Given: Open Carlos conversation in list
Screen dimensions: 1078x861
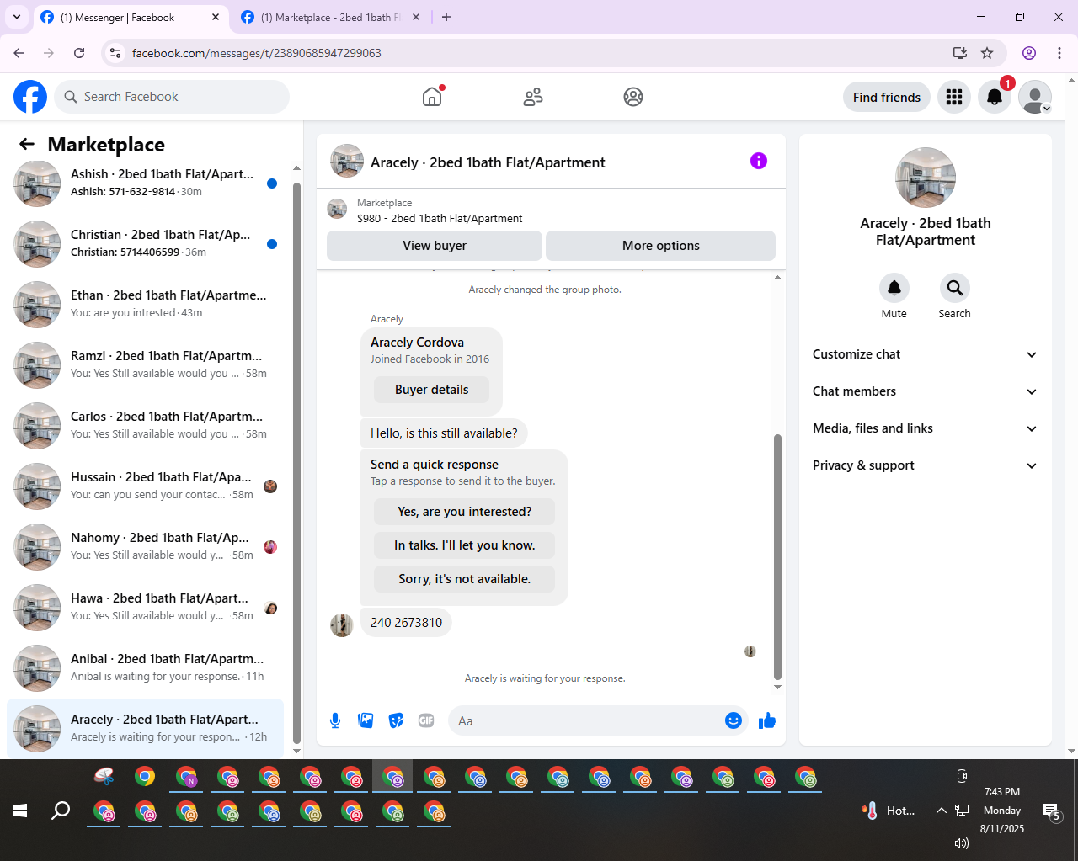Looking at the screenshot, I should tap(146, 426).
